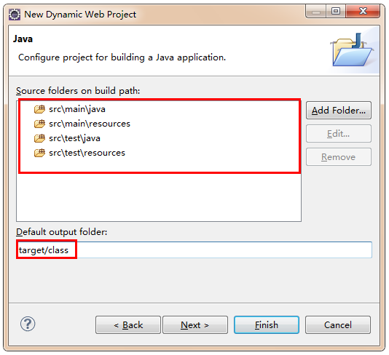
Task: Close the dialog with the red X
Action: click(x=363, y=12)
